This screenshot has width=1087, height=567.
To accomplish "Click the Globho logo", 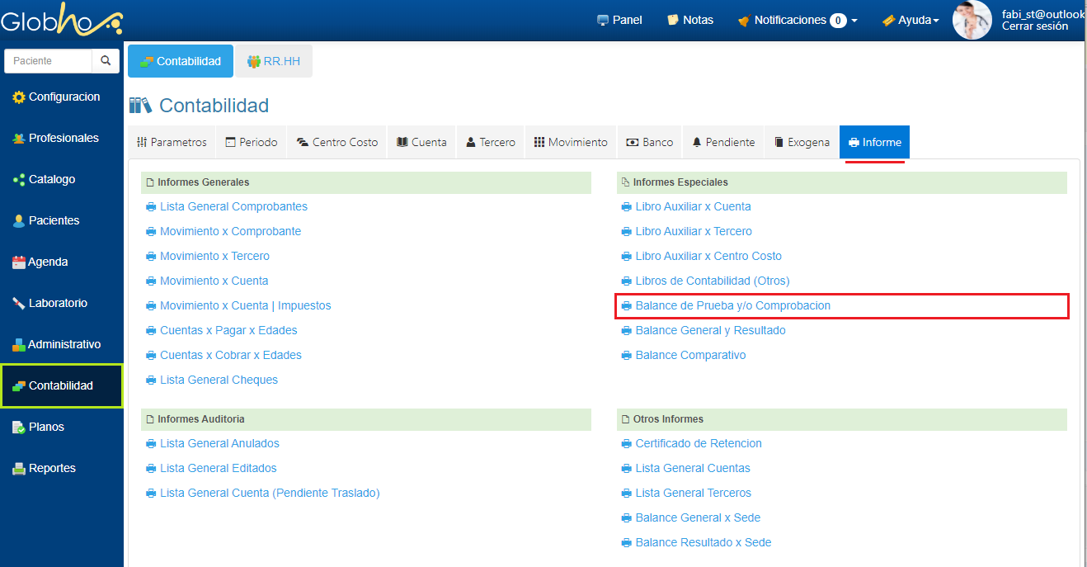I will 61,20.
